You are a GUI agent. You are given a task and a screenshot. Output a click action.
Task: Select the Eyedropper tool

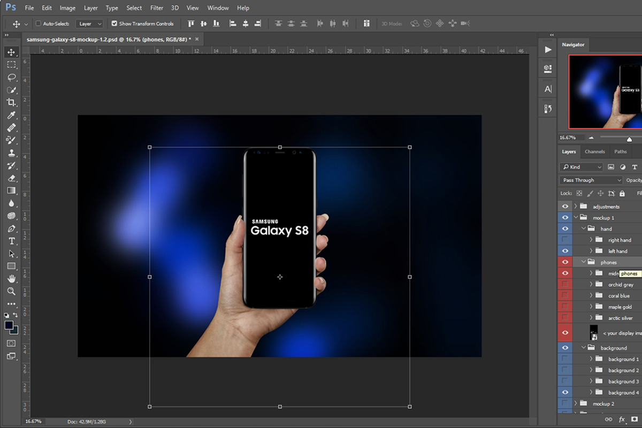pos(11,115)
